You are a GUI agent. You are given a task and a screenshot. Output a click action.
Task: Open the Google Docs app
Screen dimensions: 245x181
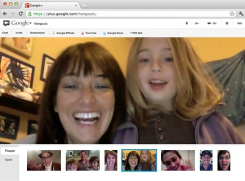tap(113, 33)
